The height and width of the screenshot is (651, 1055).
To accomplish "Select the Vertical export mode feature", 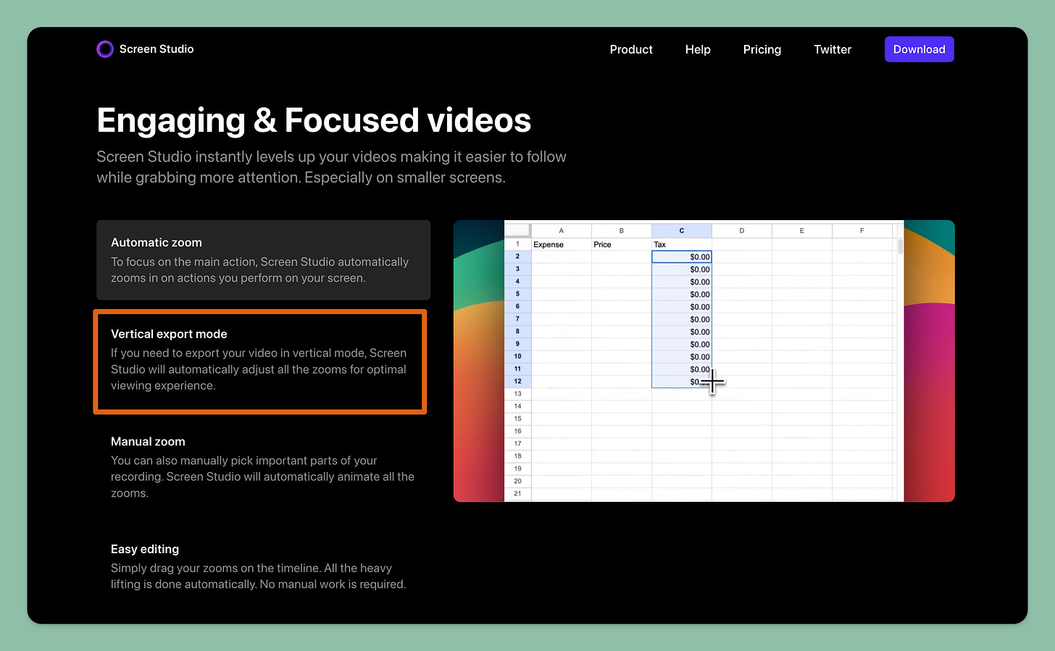I will 260,362.
